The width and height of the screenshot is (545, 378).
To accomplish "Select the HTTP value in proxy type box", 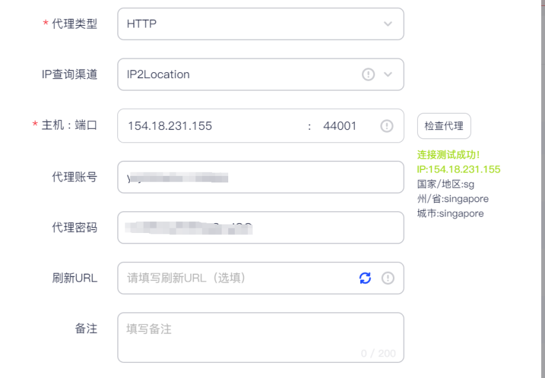I will coord(142,24).
